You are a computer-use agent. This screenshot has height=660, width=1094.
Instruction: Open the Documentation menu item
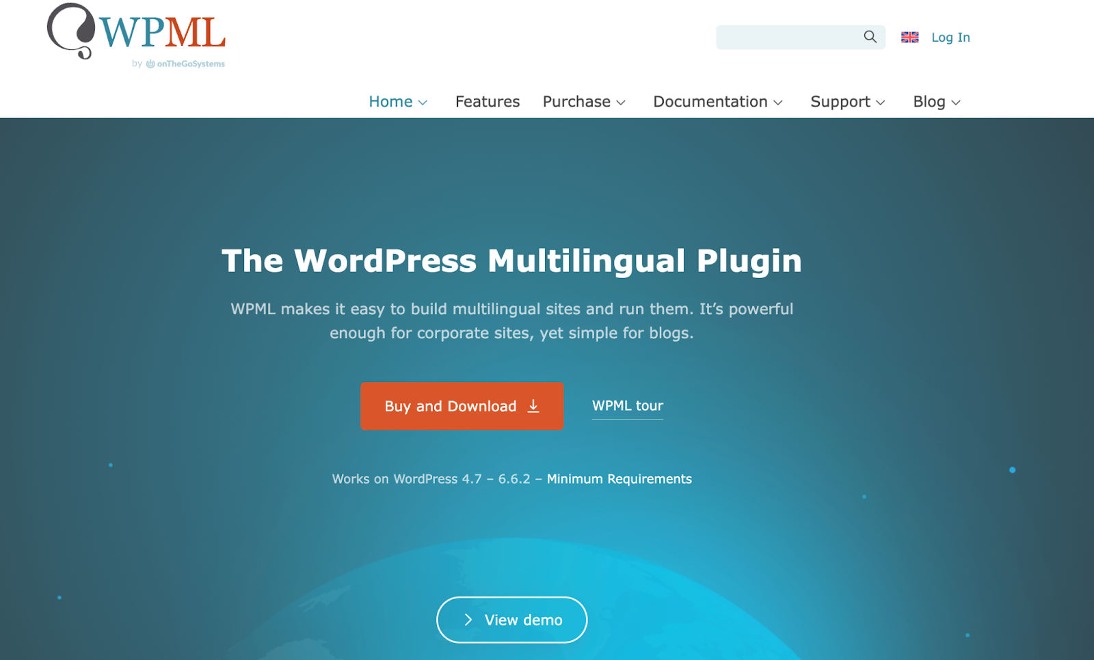click(710, 102)
